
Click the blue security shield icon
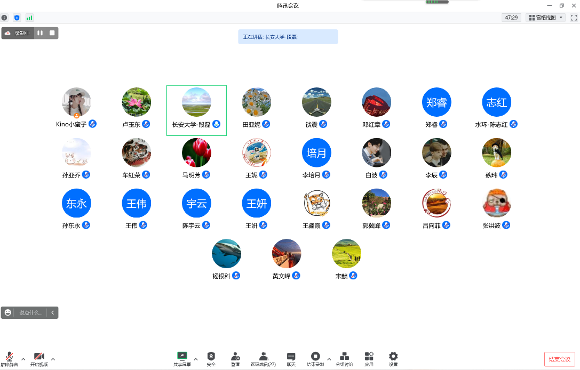17,18
